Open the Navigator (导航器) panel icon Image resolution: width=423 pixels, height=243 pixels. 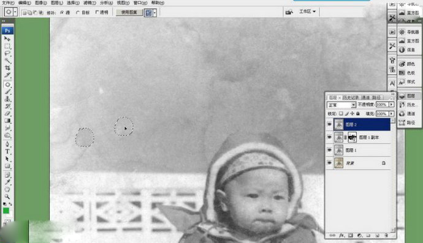[410, 32]
